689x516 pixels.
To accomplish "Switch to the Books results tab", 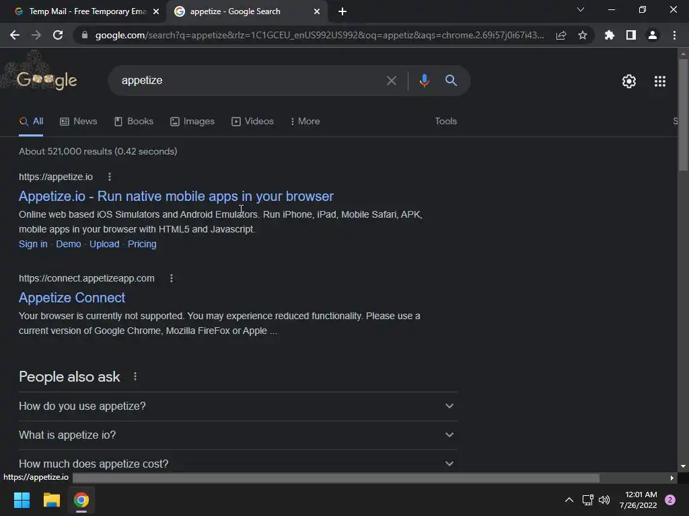I will [x=134, y=122].
